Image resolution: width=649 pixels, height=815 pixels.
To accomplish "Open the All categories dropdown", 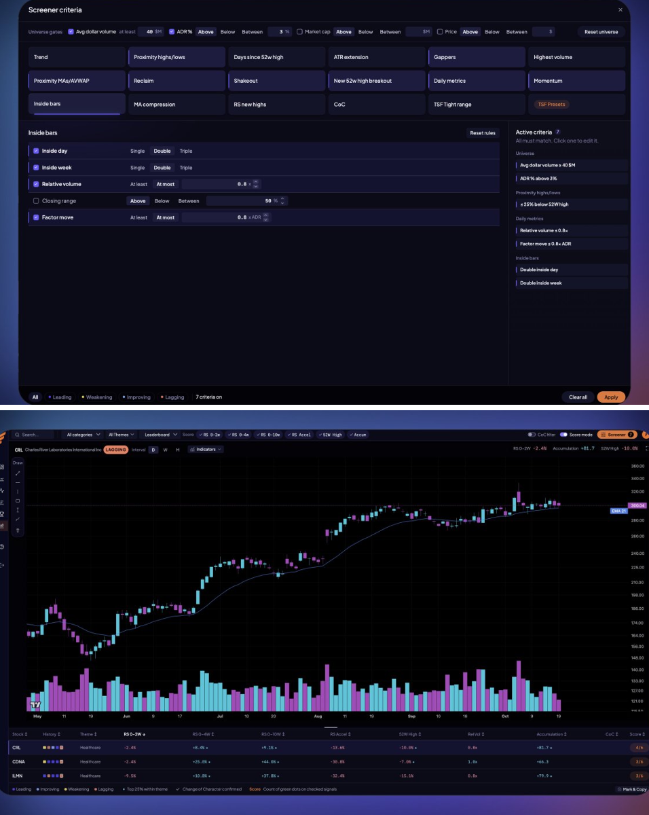I will [x=83, y=435].
